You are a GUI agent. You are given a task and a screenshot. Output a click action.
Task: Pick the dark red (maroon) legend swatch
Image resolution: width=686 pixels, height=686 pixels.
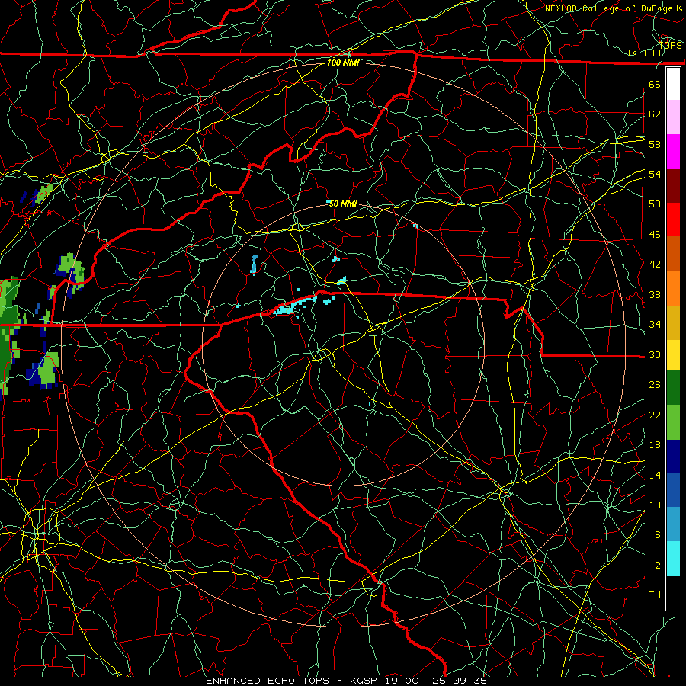pos(673,186)
